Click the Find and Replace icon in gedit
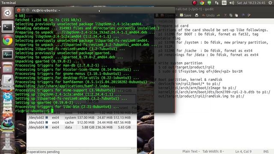 (249, 15)
